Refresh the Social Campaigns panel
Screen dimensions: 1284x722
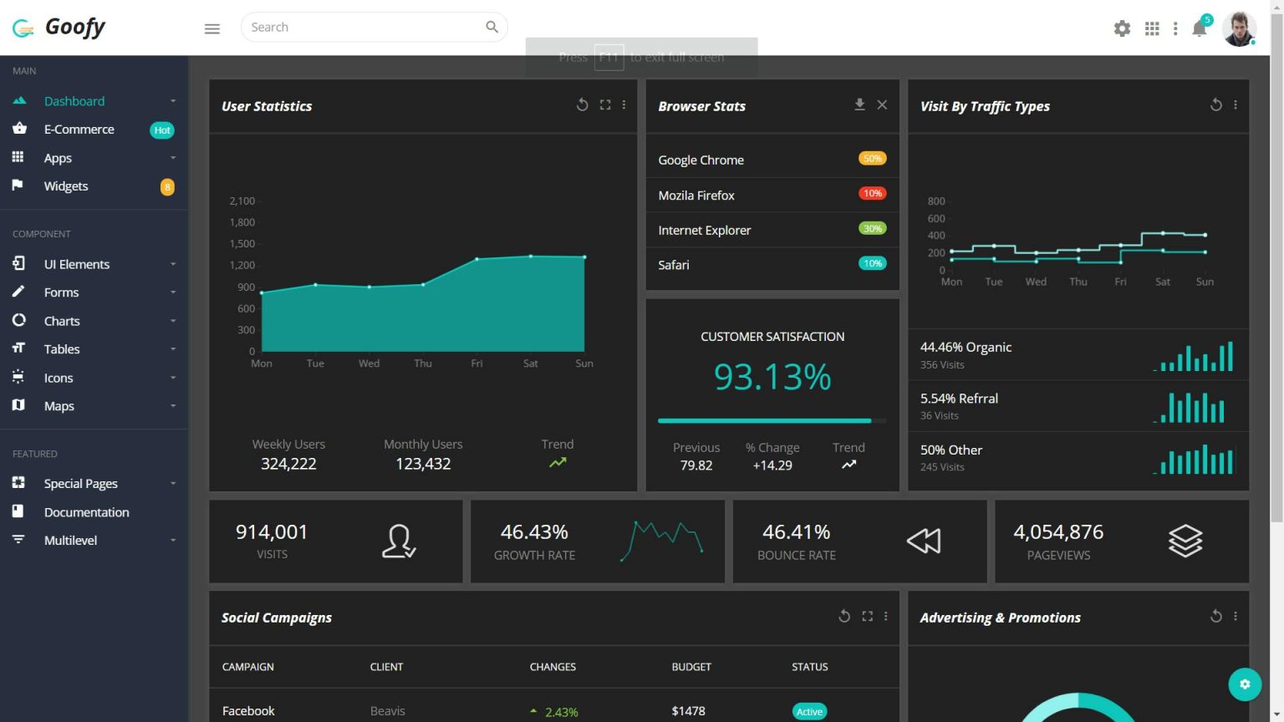(x=844, y=616)
